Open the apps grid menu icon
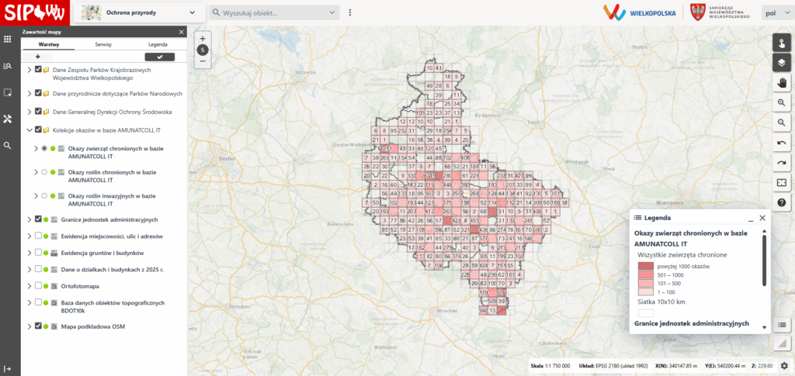The image size is (795, 376). (x=7, y=39)
